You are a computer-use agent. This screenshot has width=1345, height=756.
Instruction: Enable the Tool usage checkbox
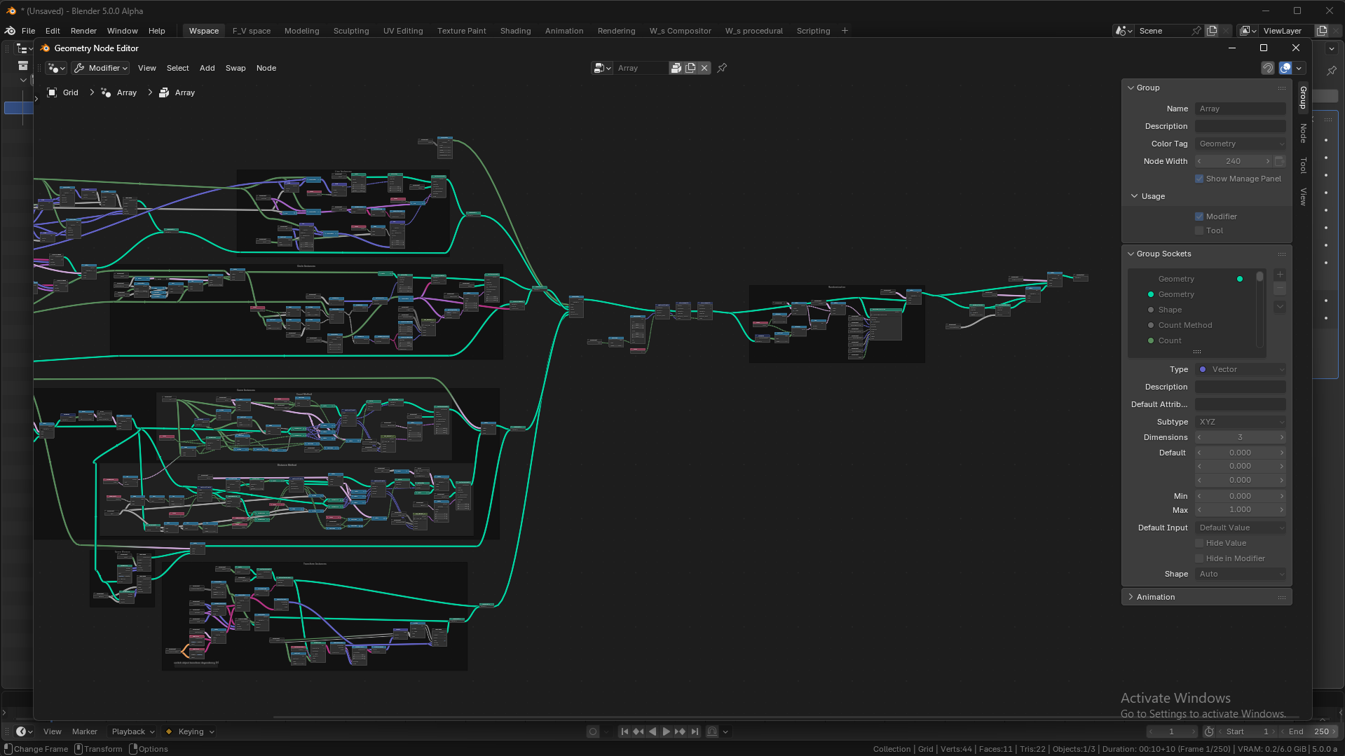click(1199, 231)
